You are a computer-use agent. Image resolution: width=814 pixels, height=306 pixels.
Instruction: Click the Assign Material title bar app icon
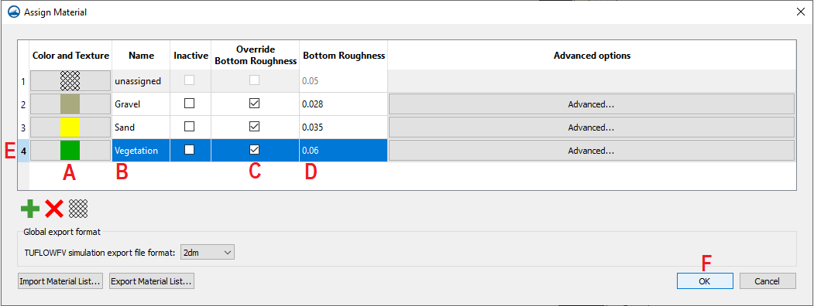point(15,12)
